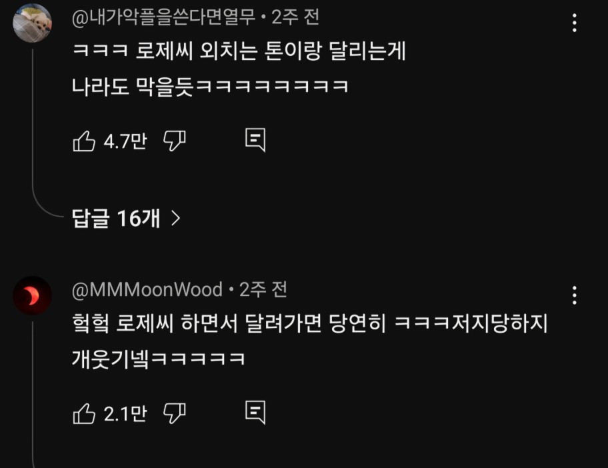Expand the 답글 16개 replies
Image resolution: width=608 pixels, height=468 pixels.
pos(127,218)
